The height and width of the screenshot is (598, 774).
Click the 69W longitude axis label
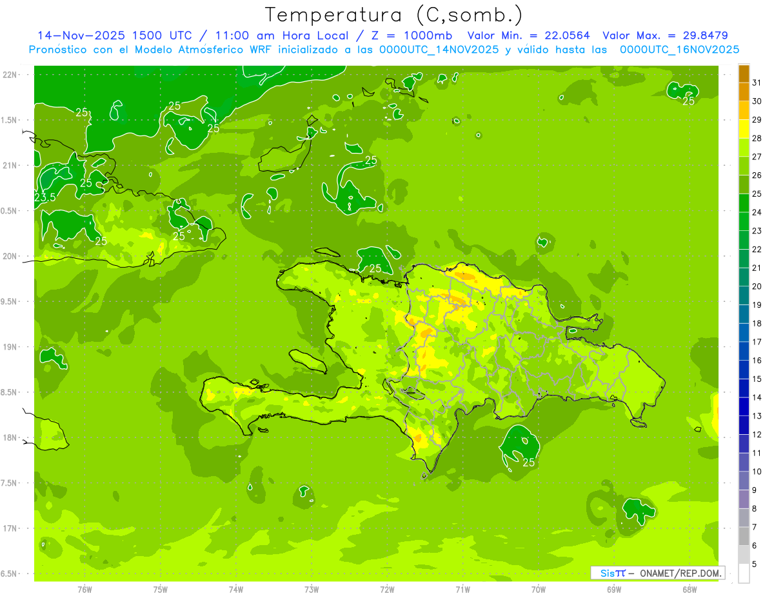pyautogui.click(x=614, y=590)
